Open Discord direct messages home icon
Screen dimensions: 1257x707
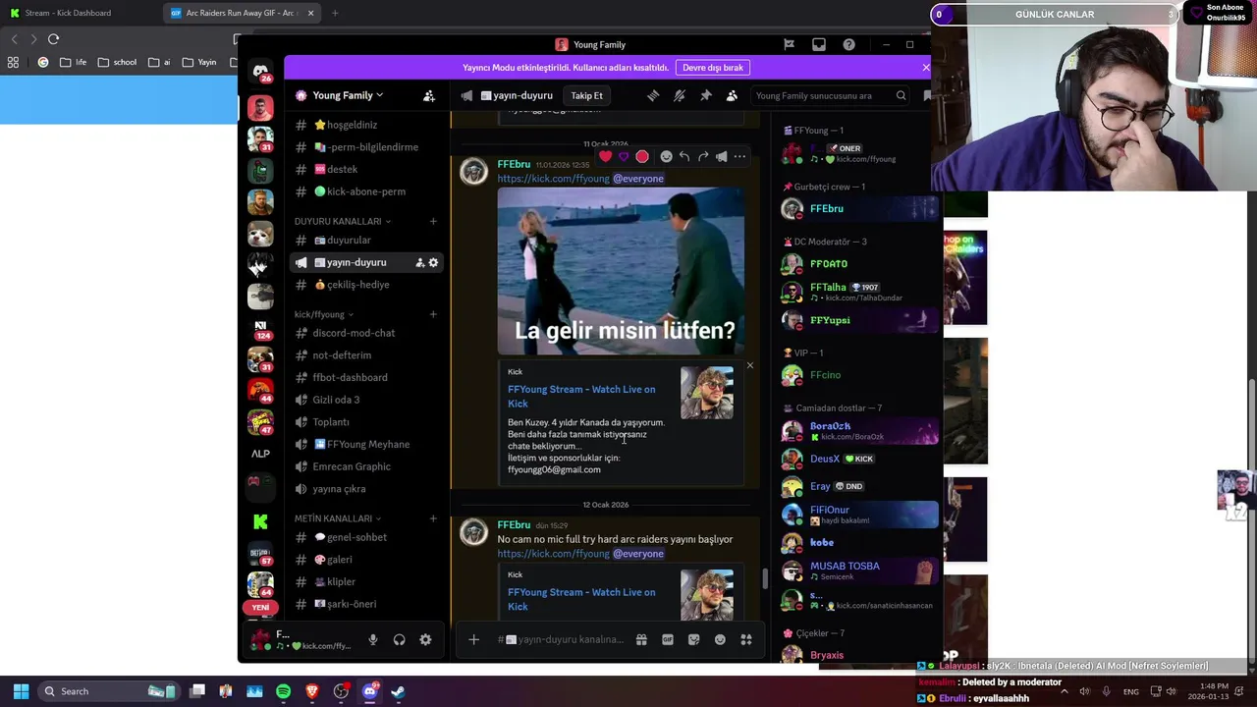(x=260, y=72)
